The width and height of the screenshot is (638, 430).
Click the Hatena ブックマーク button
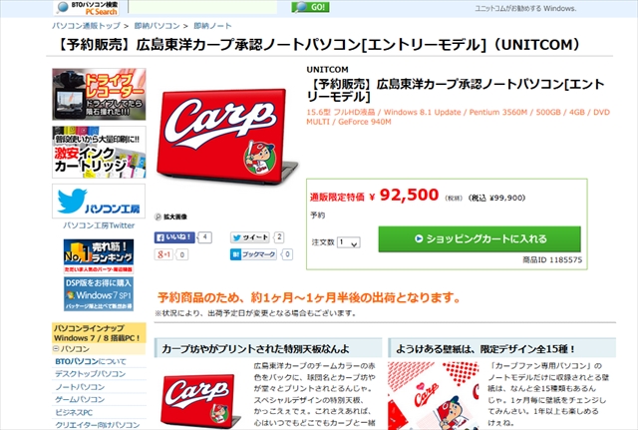tap(253, 254)
